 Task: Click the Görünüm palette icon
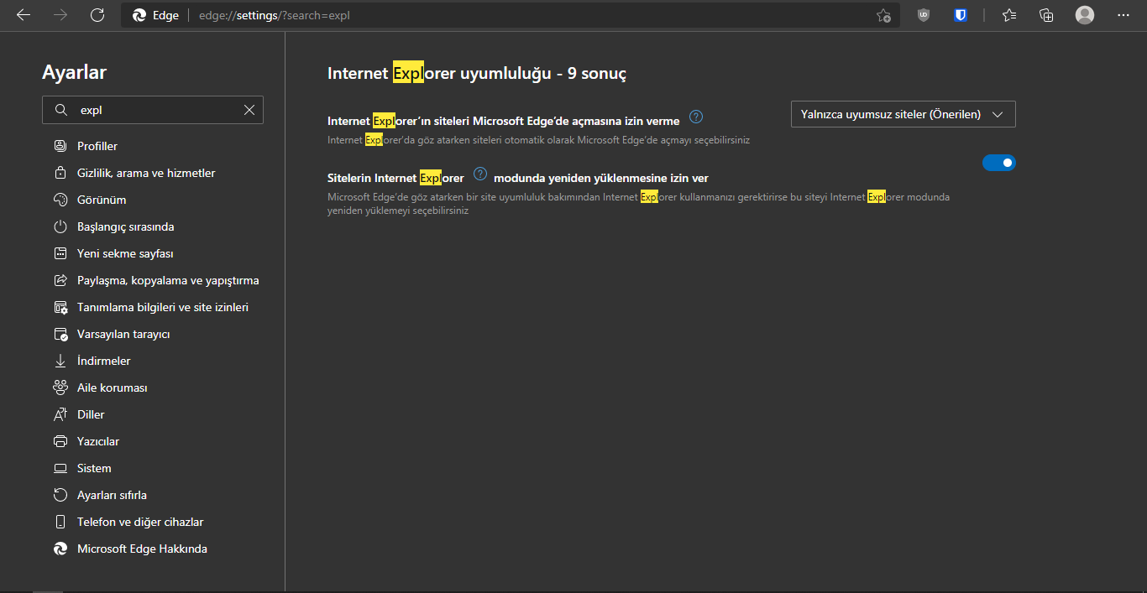tap(60, 200)
